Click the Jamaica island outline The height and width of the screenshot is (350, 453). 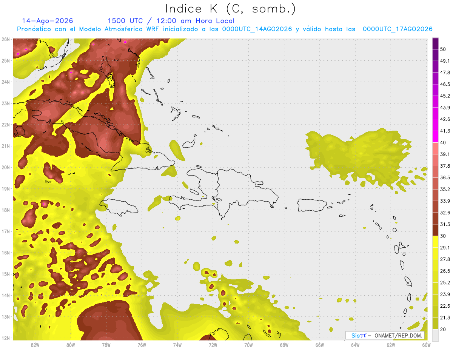click(x=119, y=207)
